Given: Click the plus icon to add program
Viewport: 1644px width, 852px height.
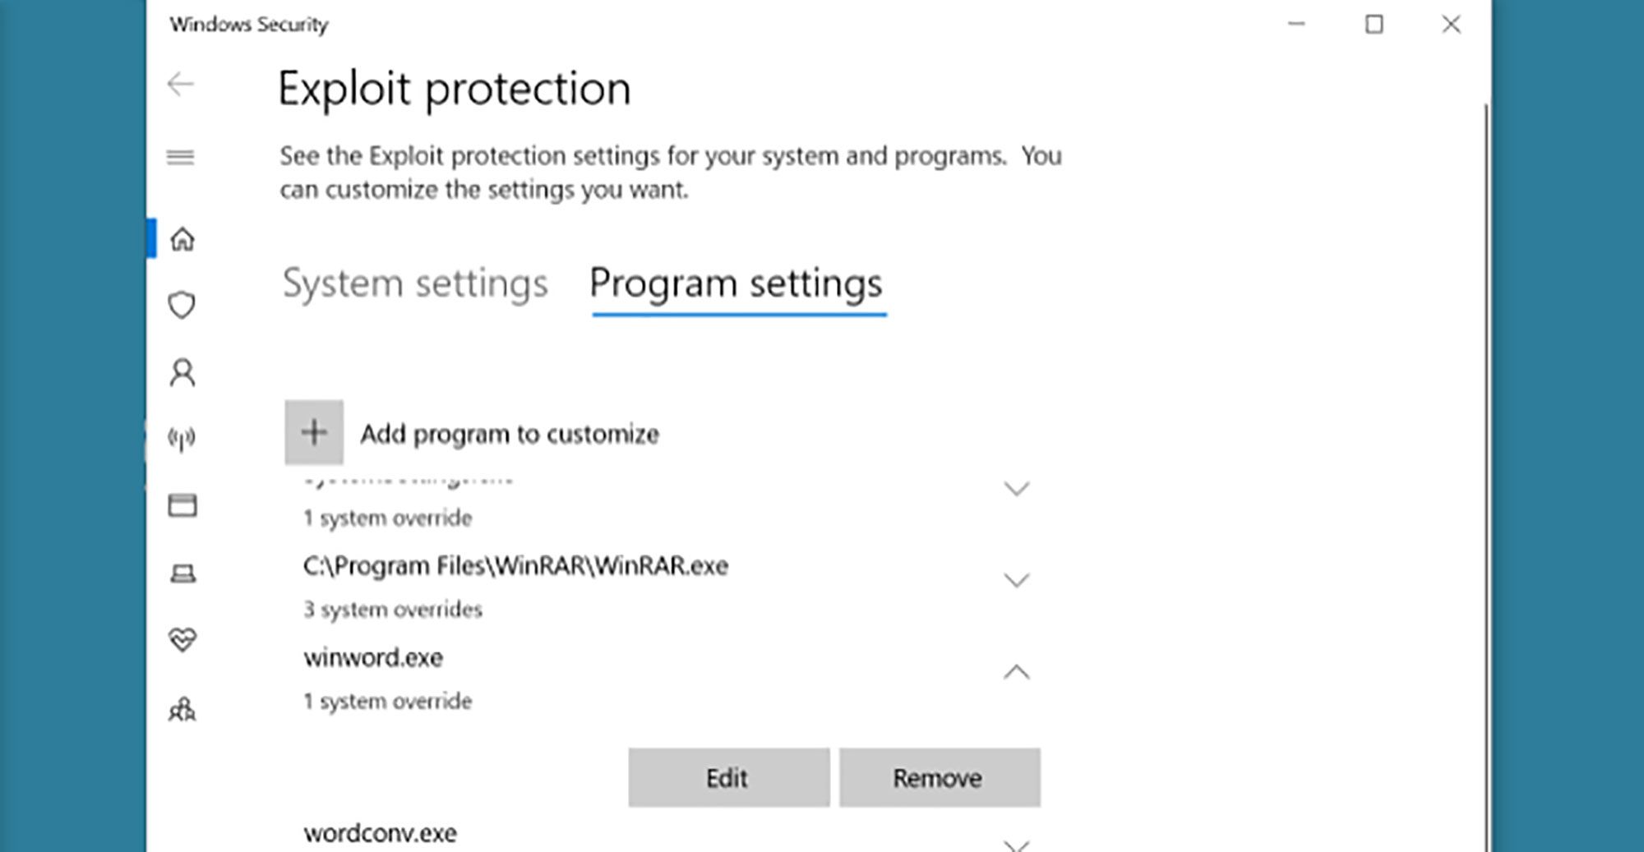Looking at the screenshot, I should click(x=314, y=432).
